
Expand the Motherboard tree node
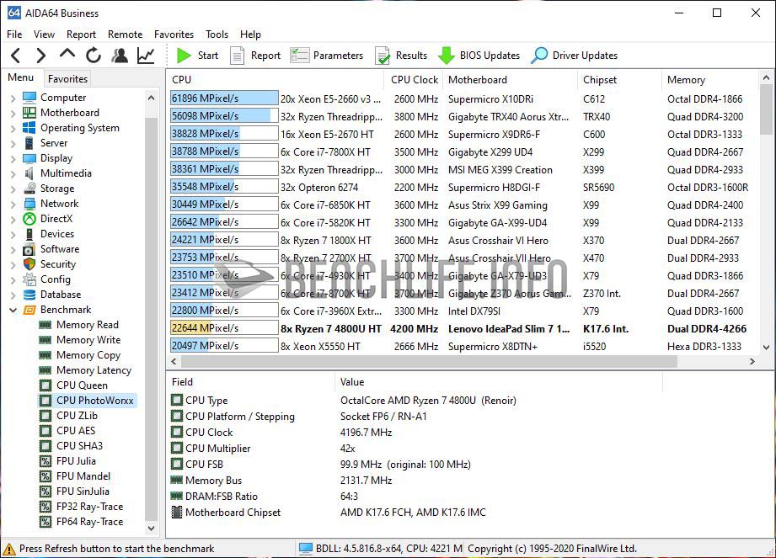[13, 113]
